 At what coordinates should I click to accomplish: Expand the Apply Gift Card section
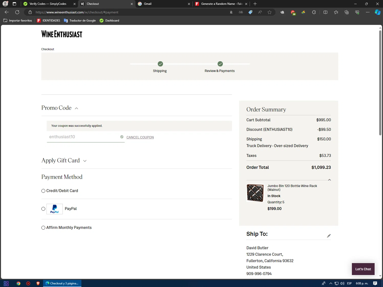(x=85, y=161)
